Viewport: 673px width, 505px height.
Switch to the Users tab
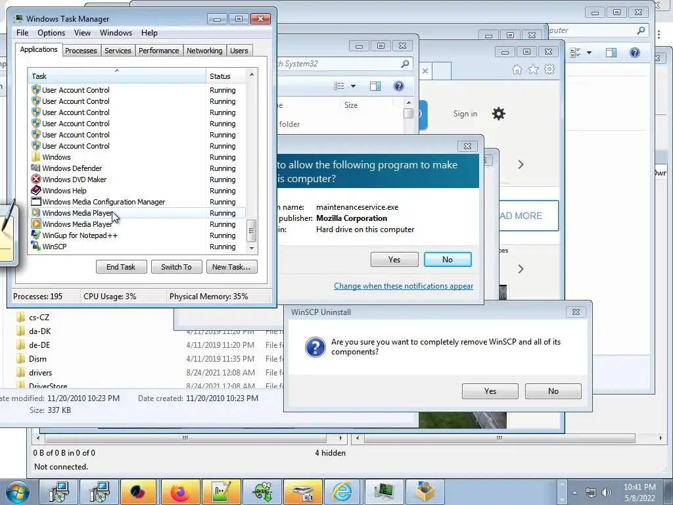[x=239, y=51]
